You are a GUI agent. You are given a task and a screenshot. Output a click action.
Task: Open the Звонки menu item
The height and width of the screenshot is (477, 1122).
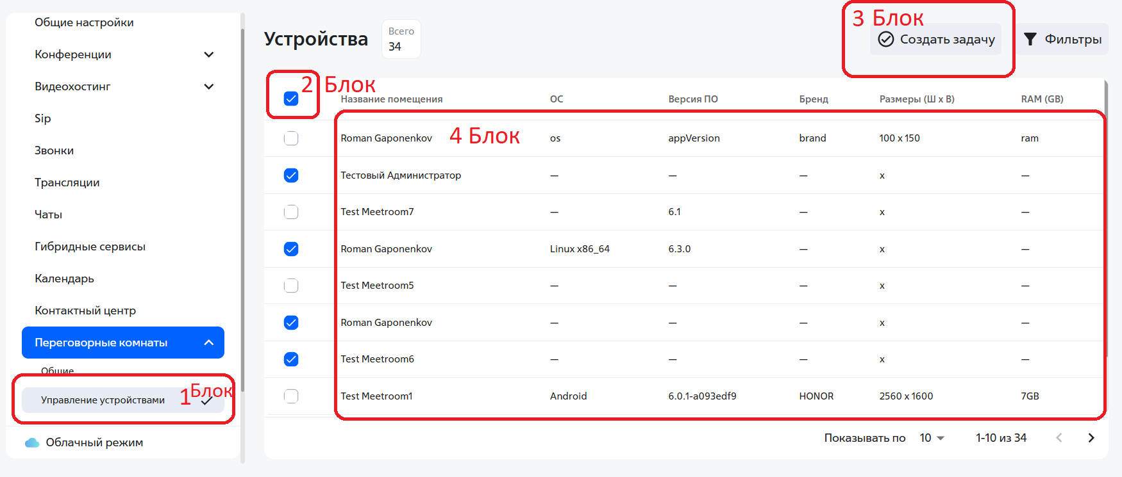click(54, 150)
